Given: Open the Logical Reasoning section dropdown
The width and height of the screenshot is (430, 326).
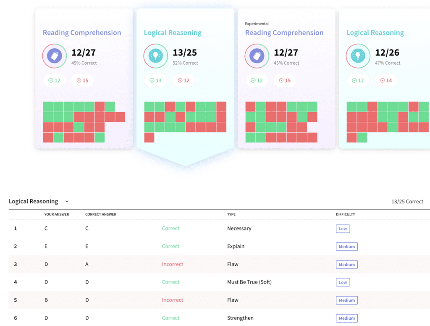Looking at the screenshot, I should pos(67,202).
